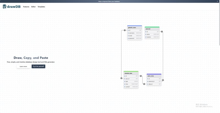Image resolution: width=220 pixels, height=113 pixels.
Task: Click bullet dot next to username field
Action: pos(128,33)
